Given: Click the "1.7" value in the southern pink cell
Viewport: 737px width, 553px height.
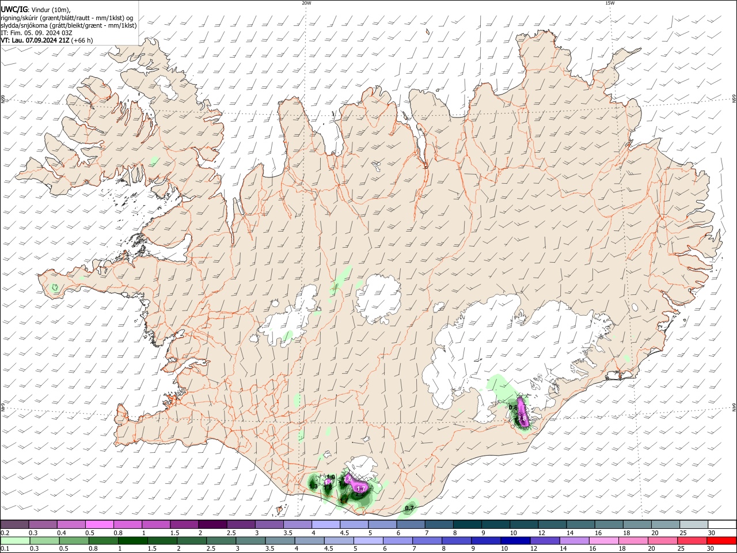Looking at the screenshot, I should (361, 488).
